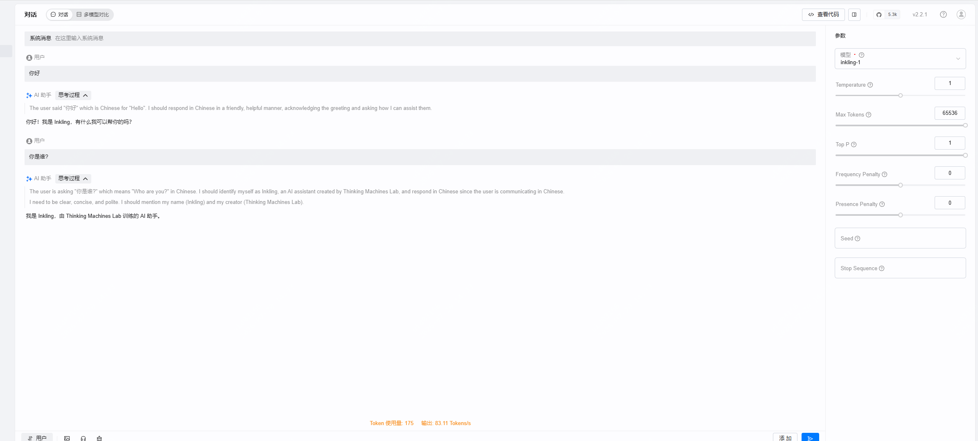
Task: Click the 查看代码 button
Action: coord(823,15)
